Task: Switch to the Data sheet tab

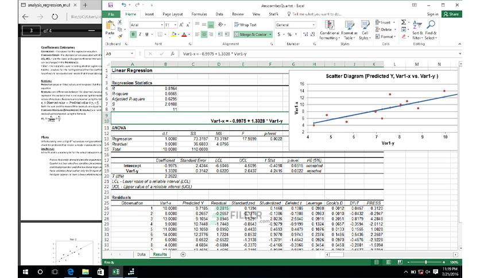Action: tap(141, 254)
